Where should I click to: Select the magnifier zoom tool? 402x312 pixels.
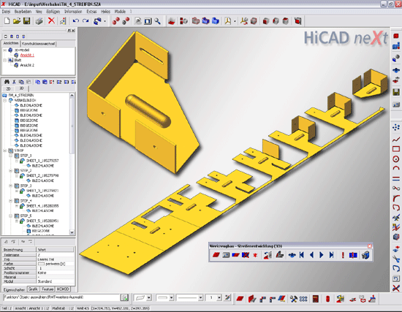157,21
